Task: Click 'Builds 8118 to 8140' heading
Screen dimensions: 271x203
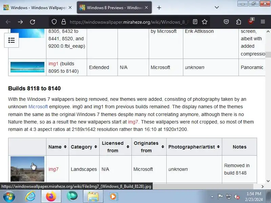Action: click(x=35, y=88)
